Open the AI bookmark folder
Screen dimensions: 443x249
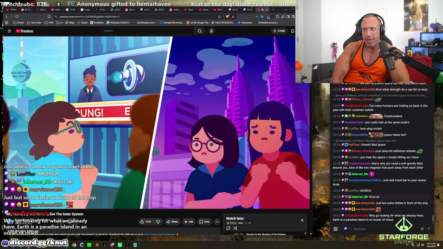pos(60,23)
